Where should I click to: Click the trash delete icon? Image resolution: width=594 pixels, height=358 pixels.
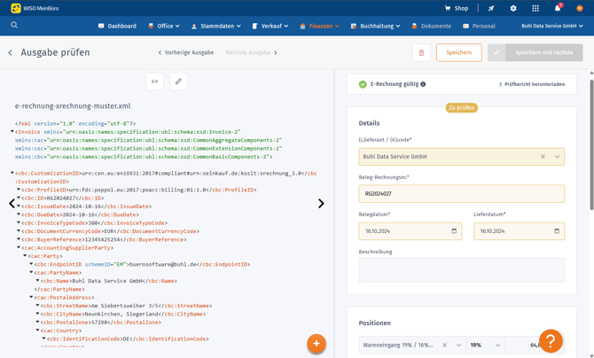(421, 52)
